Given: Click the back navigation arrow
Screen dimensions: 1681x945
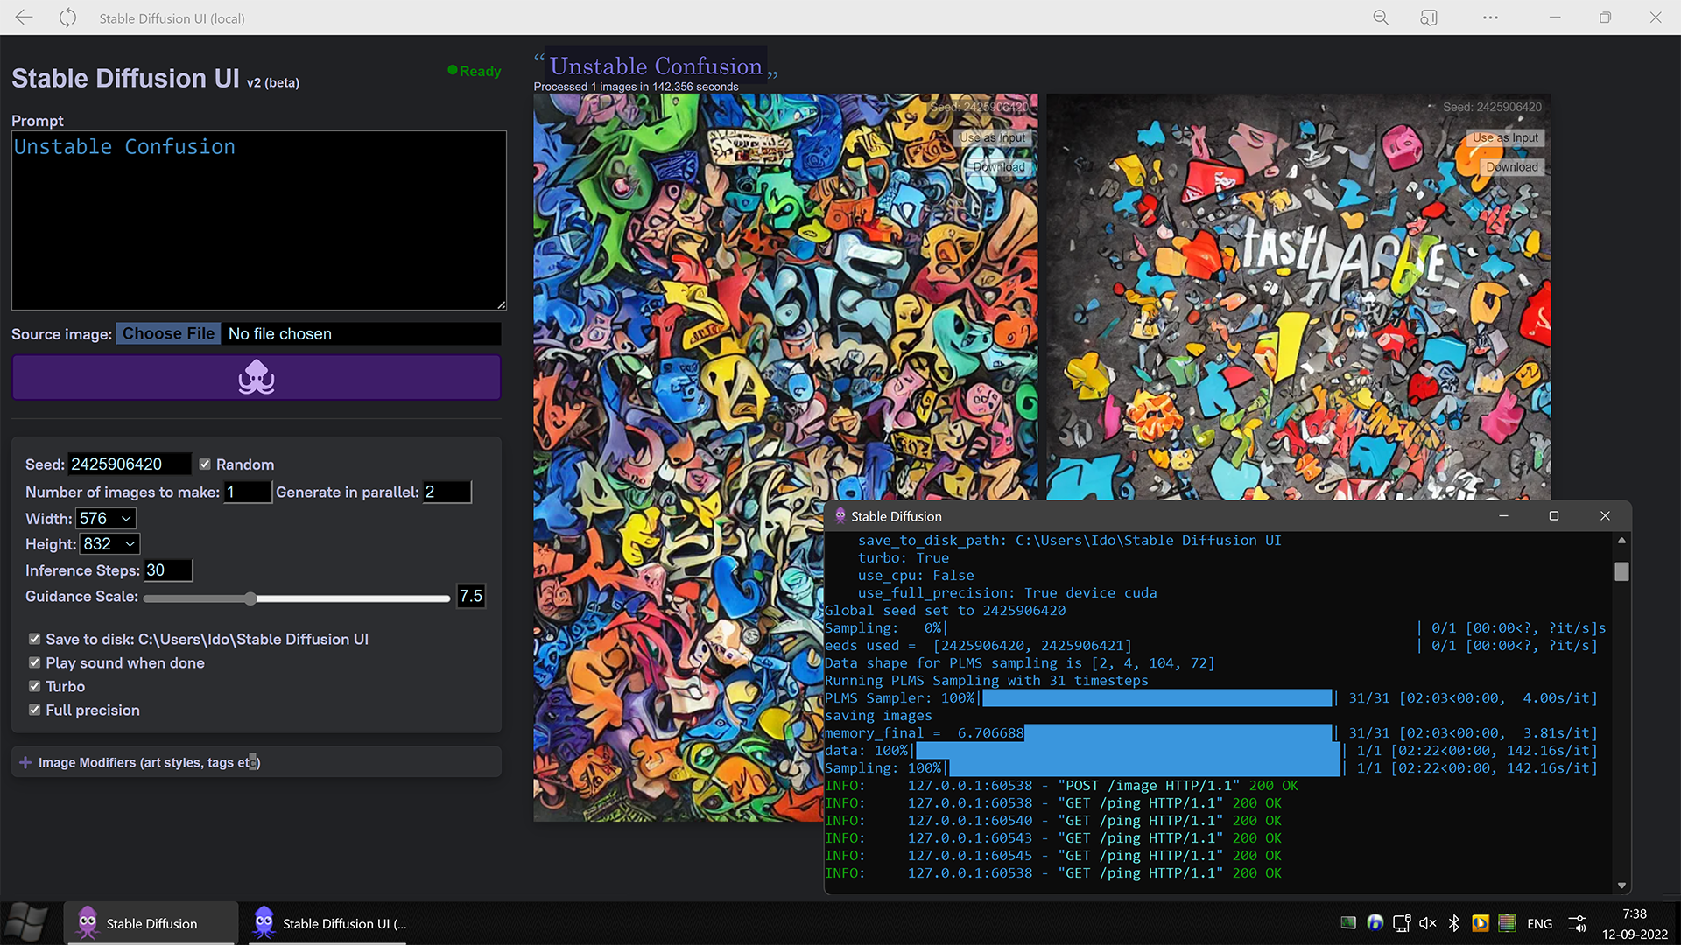Looking at the screenshot, I should pos(24,17).
